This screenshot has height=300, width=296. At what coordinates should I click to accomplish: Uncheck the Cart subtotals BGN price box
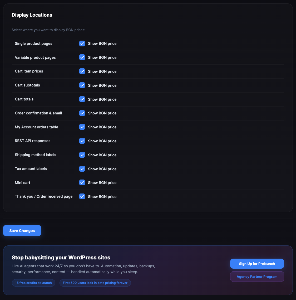(82, 85)
